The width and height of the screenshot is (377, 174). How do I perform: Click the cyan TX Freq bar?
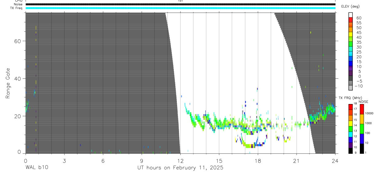tap(180, 8)
